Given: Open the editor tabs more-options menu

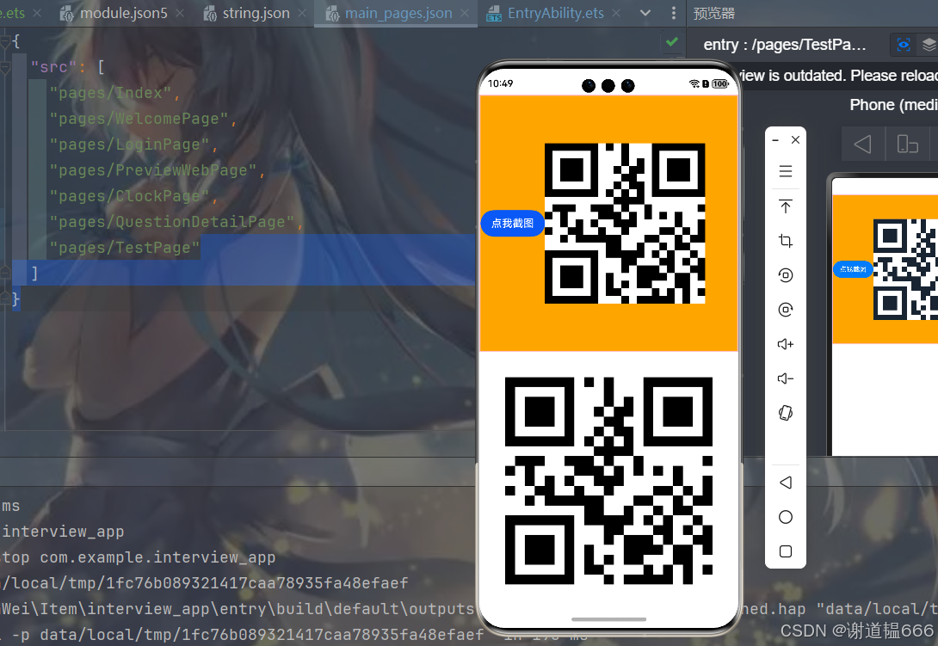Looking at the screenshot, I should point(674,13).
